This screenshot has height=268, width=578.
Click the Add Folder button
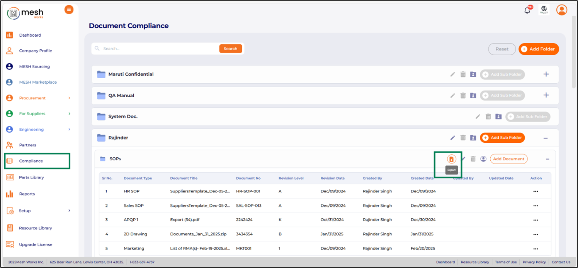pos(539,49)
